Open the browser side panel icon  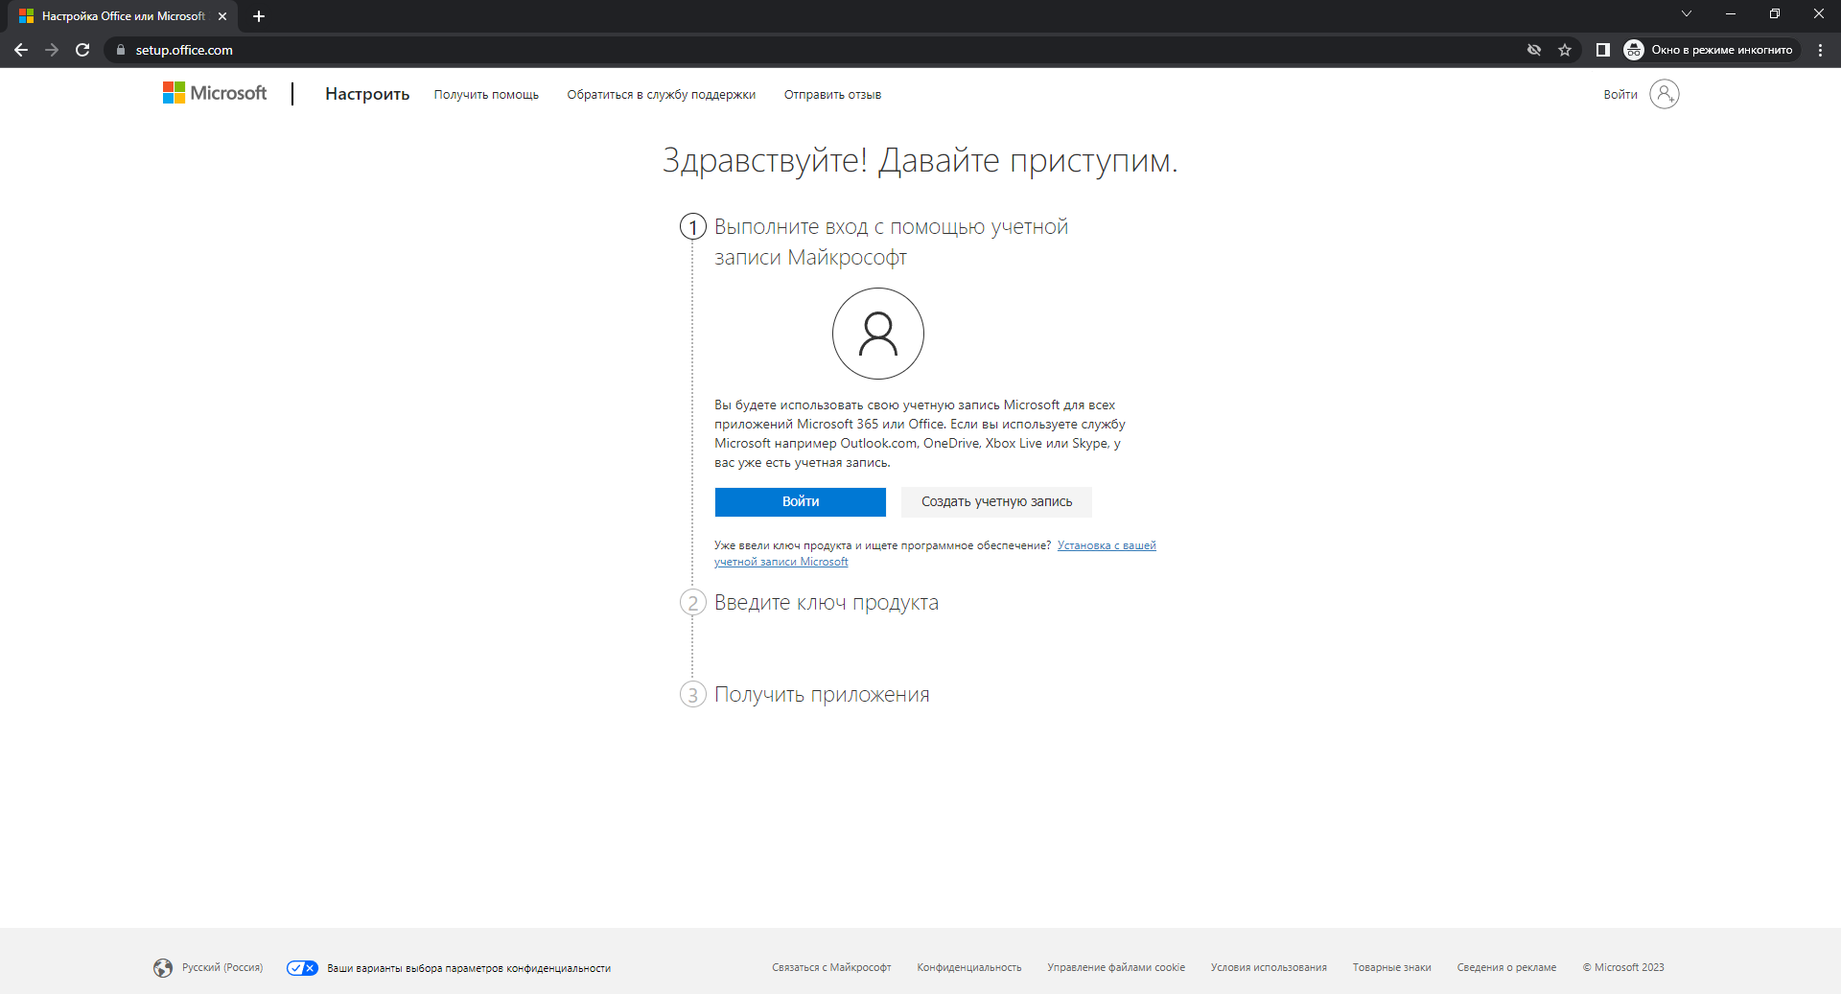[x=1602, y=50]
